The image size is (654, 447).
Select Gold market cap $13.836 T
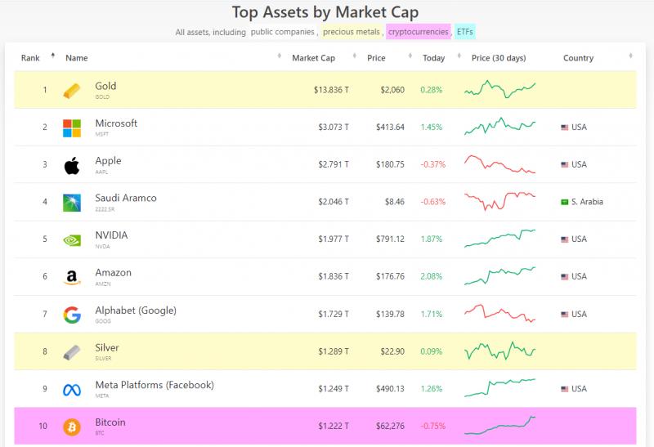coord(331,90)
